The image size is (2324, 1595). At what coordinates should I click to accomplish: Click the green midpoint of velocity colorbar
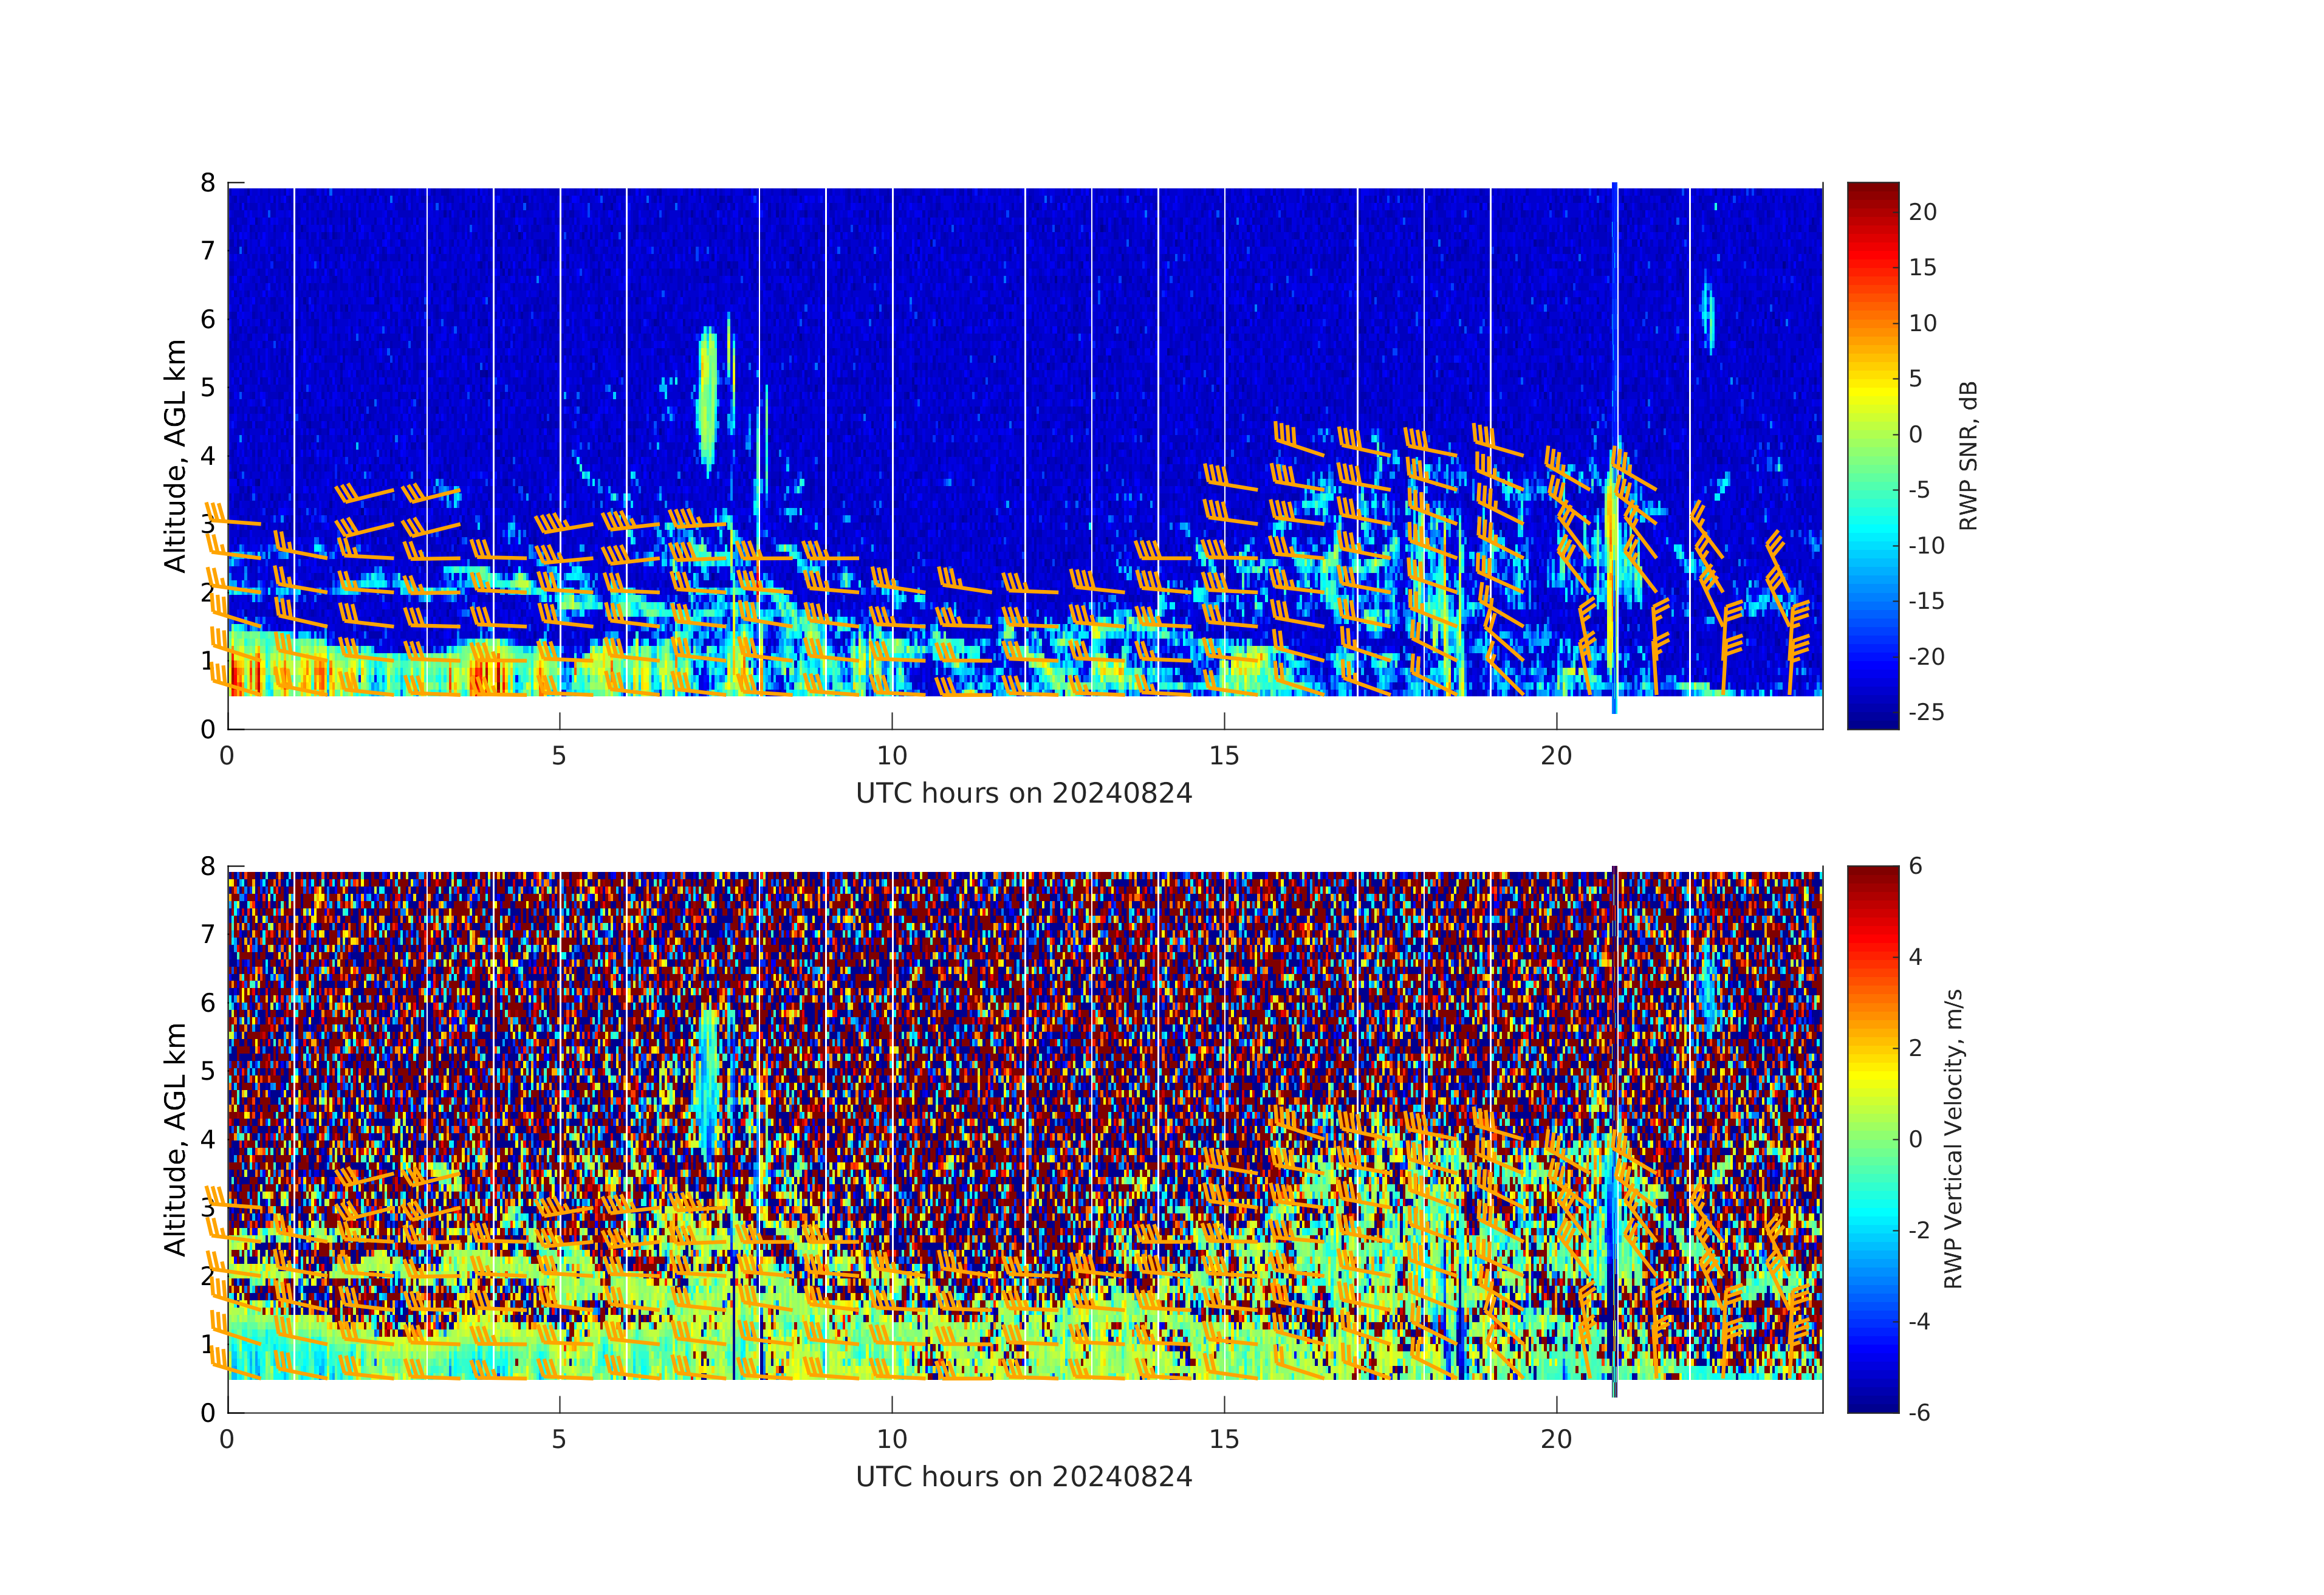(1872, 1139)
